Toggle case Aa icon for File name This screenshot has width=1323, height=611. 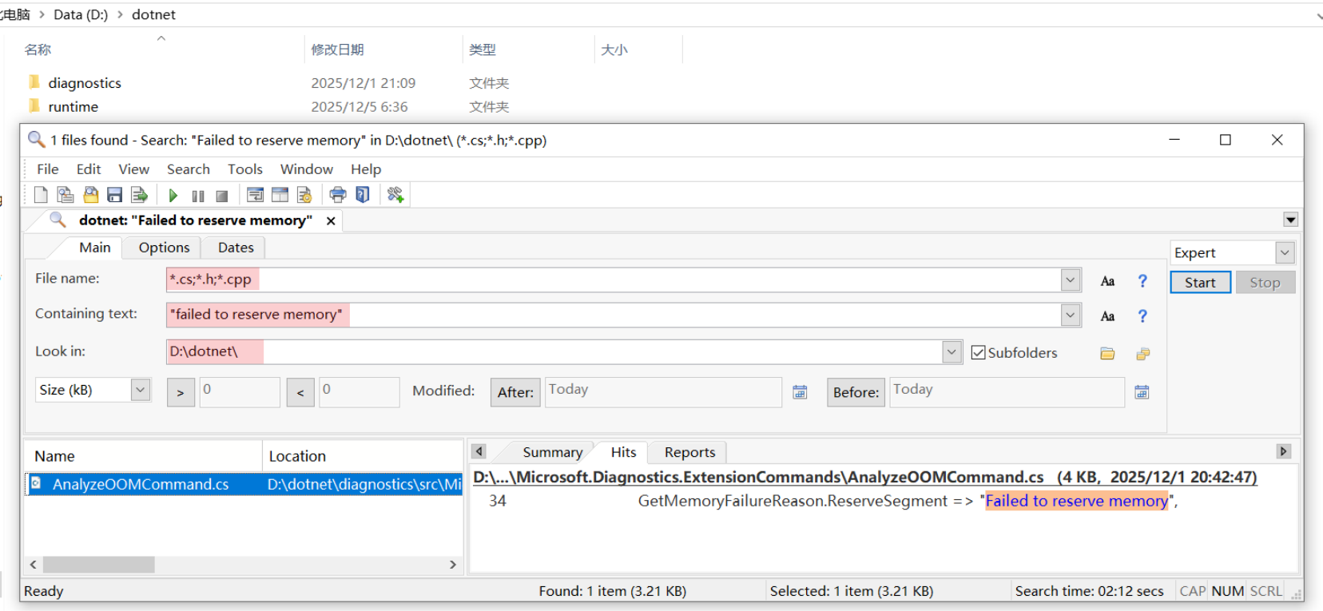(1107, 281)
